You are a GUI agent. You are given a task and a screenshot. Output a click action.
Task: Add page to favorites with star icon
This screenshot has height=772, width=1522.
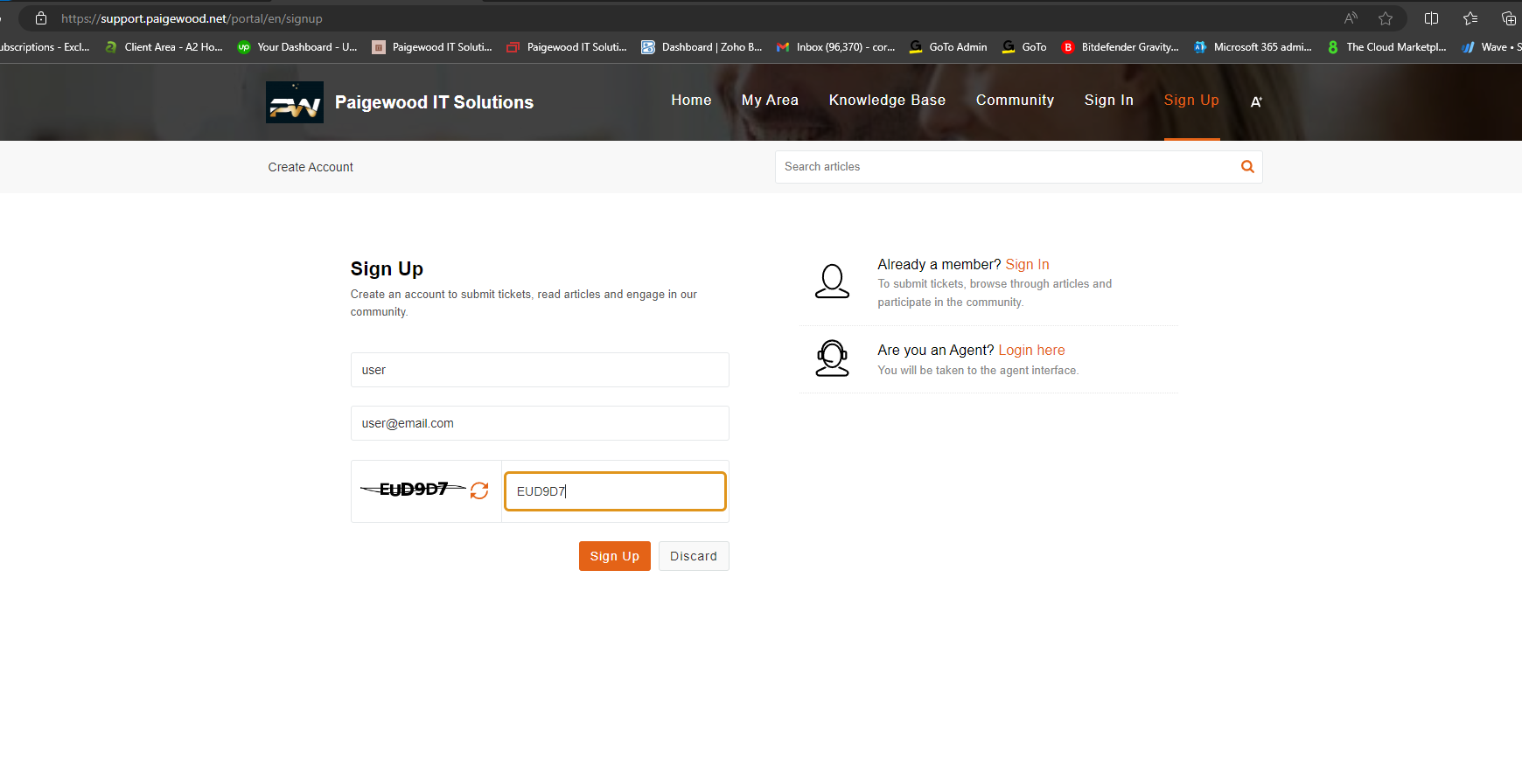pyautogui.click(x=1386, y=18)
